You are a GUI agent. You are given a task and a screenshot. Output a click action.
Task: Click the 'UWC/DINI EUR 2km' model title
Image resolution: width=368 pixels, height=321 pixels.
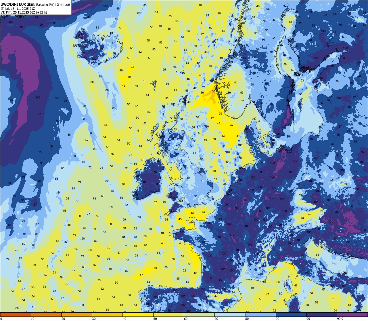coord(17,4)
